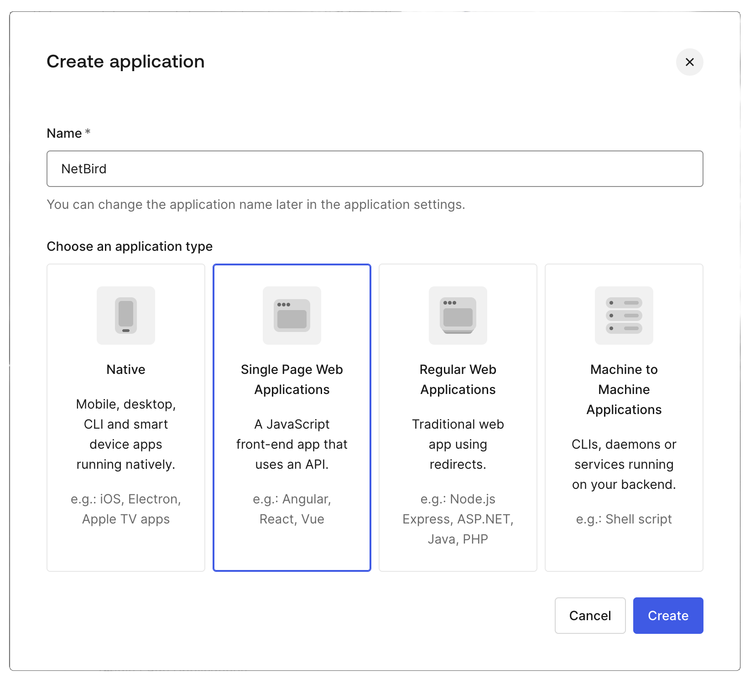
Task: Click the Native card's mobile device graphic
Action: pos(125,316)
